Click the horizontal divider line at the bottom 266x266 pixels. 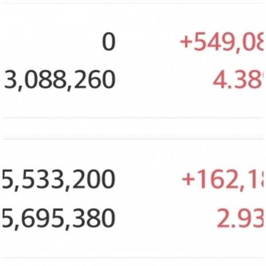[x=133, y=258]
